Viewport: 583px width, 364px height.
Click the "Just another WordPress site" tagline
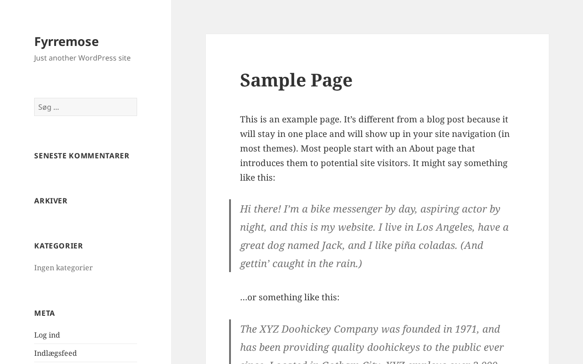(82, 58)
